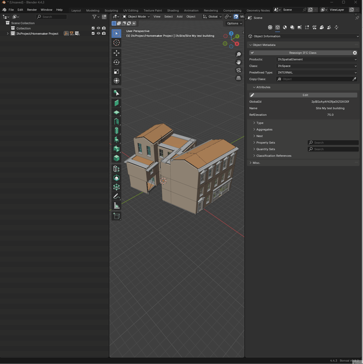363x364 pixels.
Task: Toggle IfcProject/Homemaker Project exclude checkbox
Action: click(x=93, y=33)
